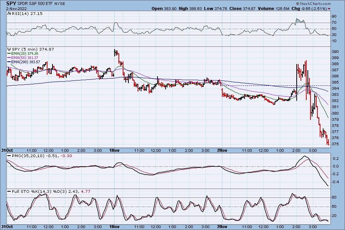
Task: Select the purple EMA(50) legend line marker
Action: coord(9,58)
